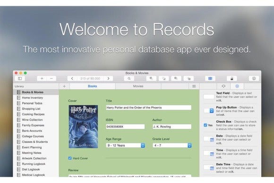Toggle the sidebar with the toolbar button
The image size is (274, 183).
(20, 78)
